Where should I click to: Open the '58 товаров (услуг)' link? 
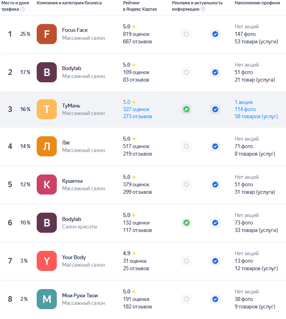coord(256,117)
